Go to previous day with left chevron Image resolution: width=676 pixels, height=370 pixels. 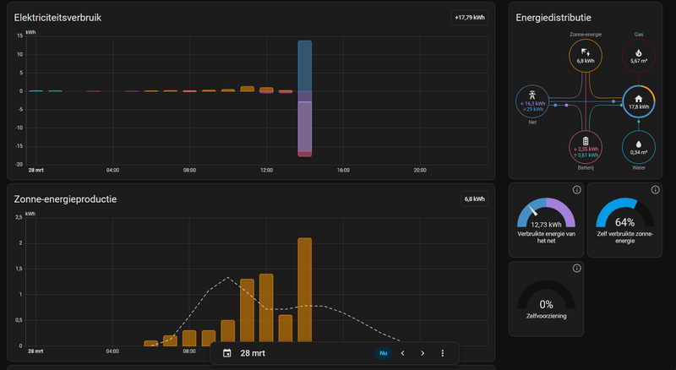[x=403, y=353]
